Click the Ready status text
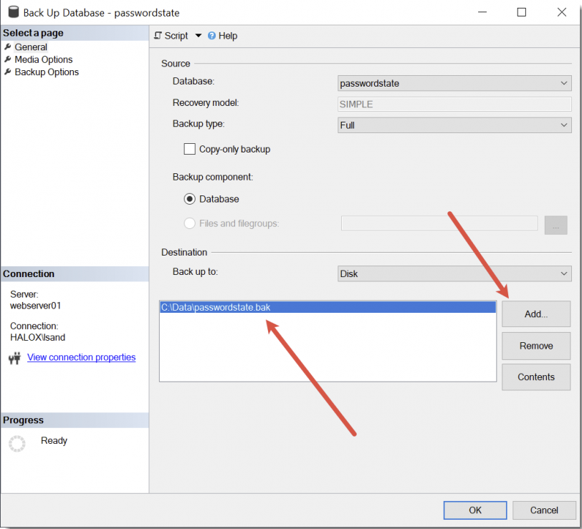Image resolution: width=582 pixels, height=529 pixels. tap(54, 441)
